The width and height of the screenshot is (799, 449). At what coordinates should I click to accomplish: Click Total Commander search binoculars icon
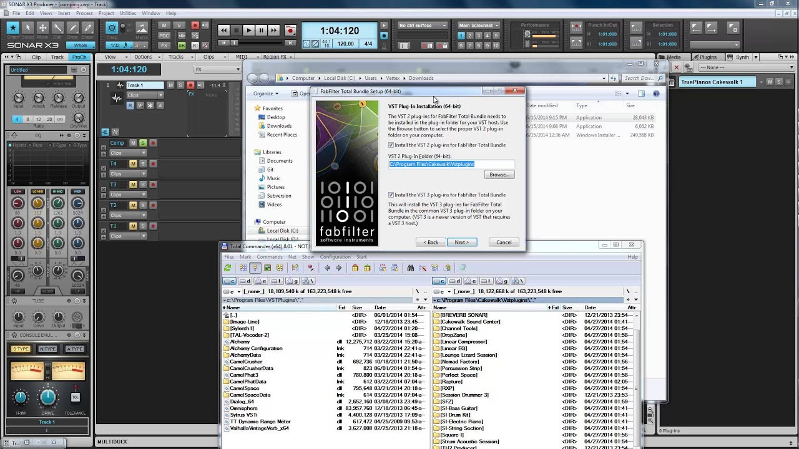click(x=410, y=268)
